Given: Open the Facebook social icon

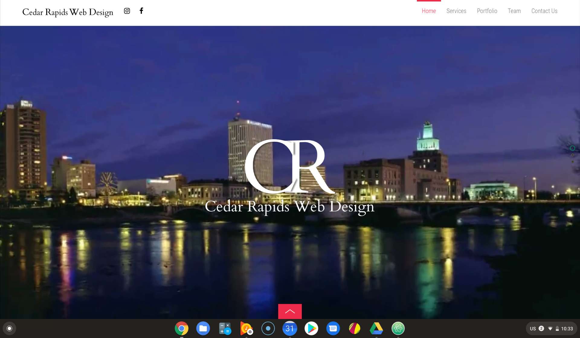Looking at the screenshot, I should 141,11.
